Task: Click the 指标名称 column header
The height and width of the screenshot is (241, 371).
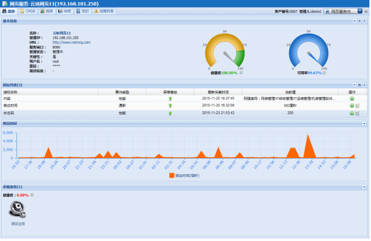Action: click(x=11, y=92)
